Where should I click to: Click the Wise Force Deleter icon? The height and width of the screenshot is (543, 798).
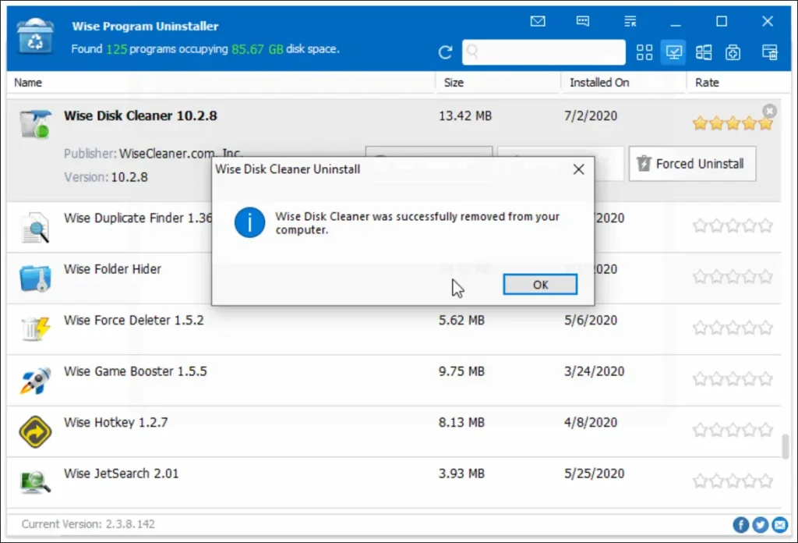tap(35, 328)
